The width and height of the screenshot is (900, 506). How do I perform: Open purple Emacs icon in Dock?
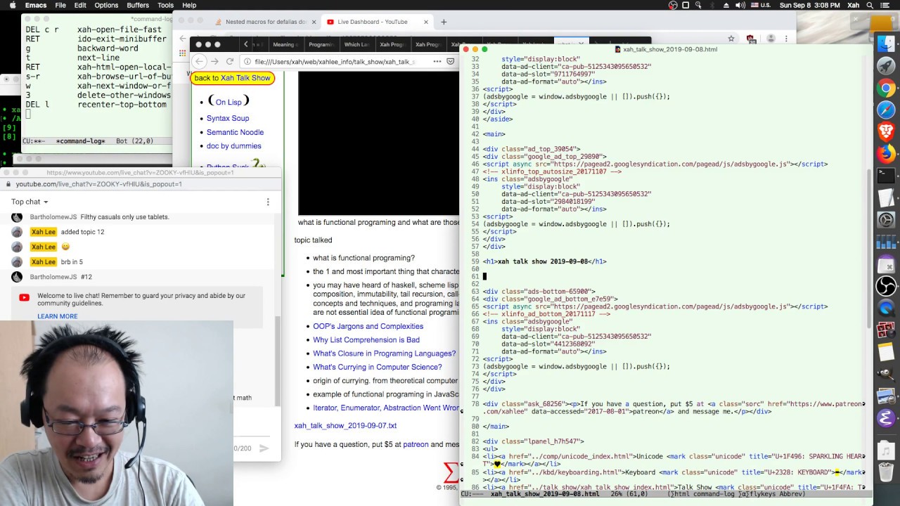(x=886, y=418)
